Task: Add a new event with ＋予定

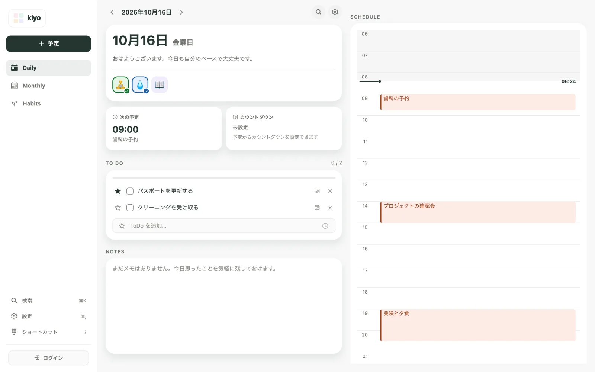Action: (x=48, y=44)
